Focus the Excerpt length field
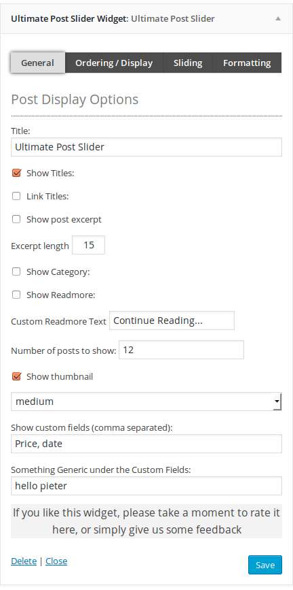The width and height of the screenshot is (293, 590). click(89, 245)
